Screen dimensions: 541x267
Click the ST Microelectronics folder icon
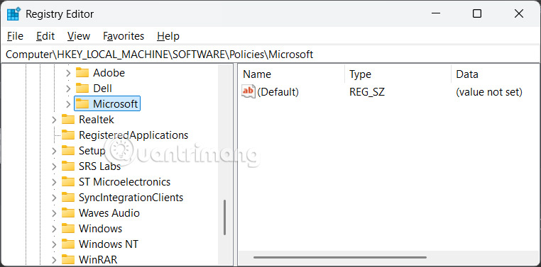click(x=68, y=182)
